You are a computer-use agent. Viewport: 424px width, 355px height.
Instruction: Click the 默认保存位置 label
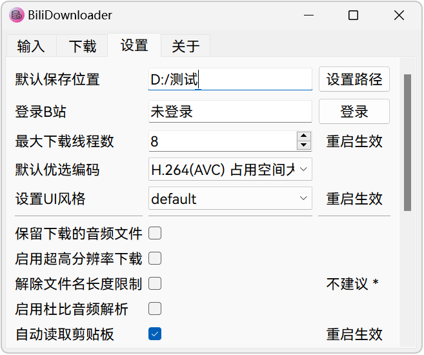pos(57,79)
